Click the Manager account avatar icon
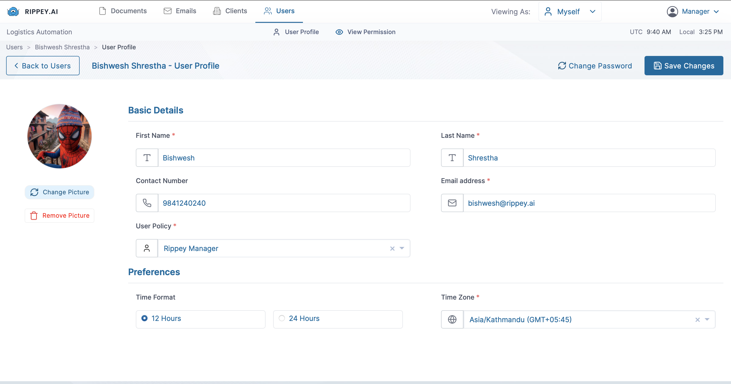This screenshot has height=384, width=731. click(672, 11)
